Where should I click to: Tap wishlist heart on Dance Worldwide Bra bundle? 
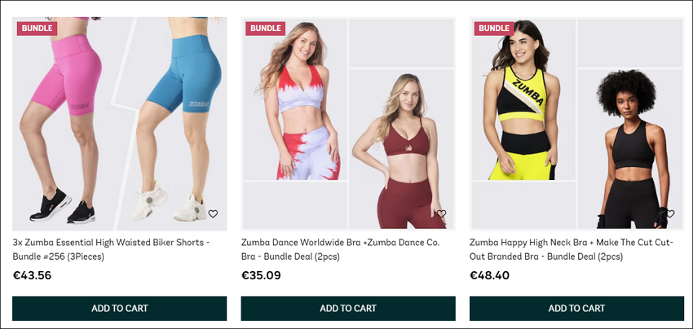point(441,213)
